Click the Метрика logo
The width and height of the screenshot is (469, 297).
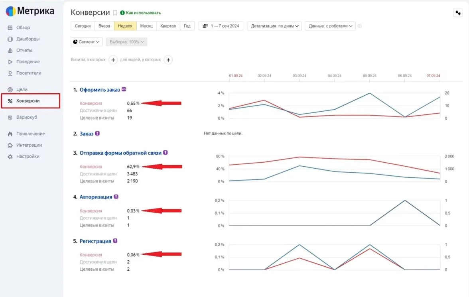pos(30,11)
